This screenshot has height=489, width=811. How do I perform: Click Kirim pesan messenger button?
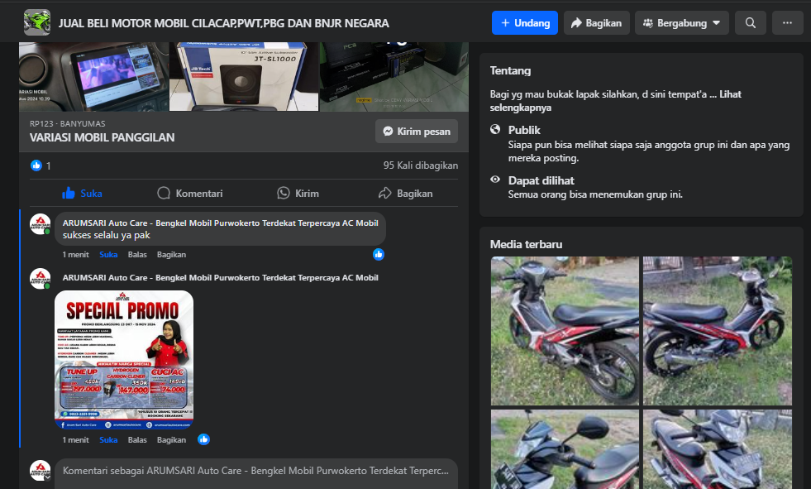point(417,132)
